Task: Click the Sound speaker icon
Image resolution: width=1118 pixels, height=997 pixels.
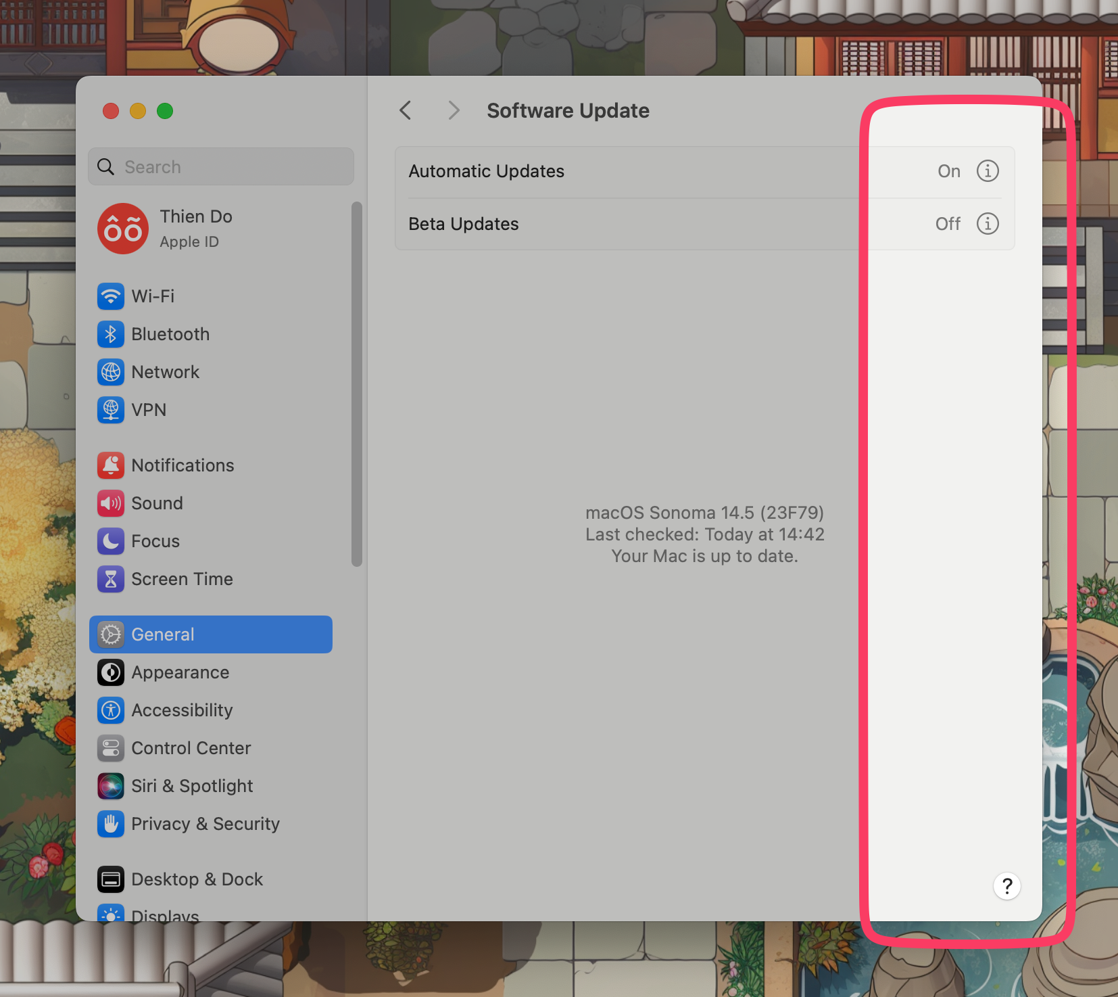Action: click(x=111, y=503)
